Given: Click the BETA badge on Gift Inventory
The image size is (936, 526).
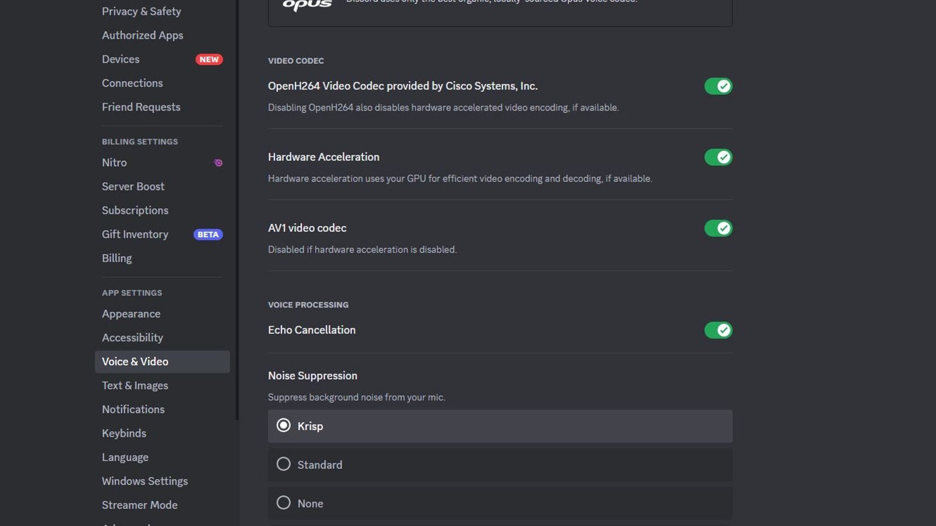Looking at the screenshot, I should pyautogui.click(x=208, y=234).
